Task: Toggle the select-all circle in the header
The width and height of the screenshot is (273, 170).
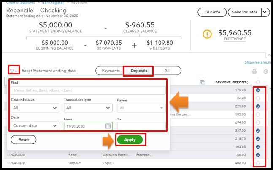Action: tap(257, 82)
